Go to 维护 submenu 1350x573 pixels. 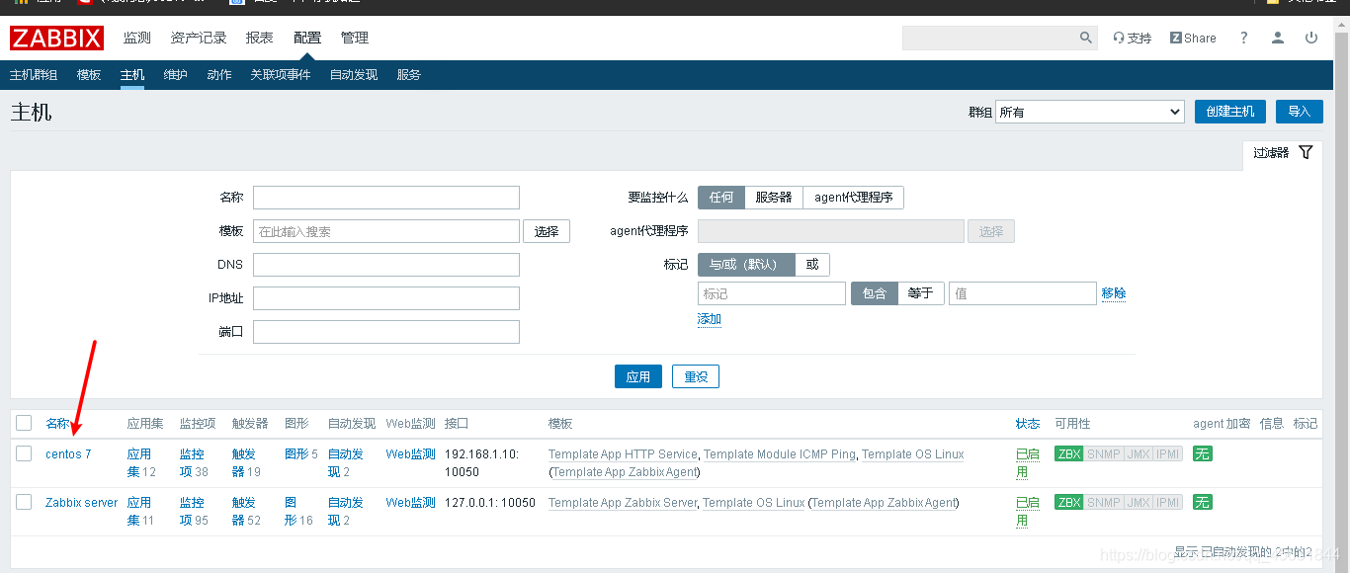[x=176, y=75]
